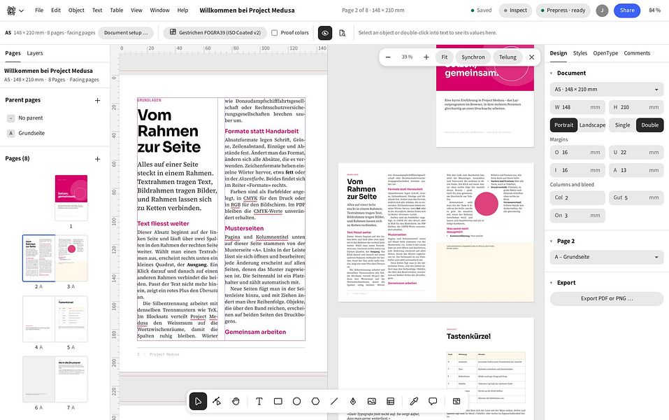
Task: Collapse the Document section
Action: click(552, 73)
